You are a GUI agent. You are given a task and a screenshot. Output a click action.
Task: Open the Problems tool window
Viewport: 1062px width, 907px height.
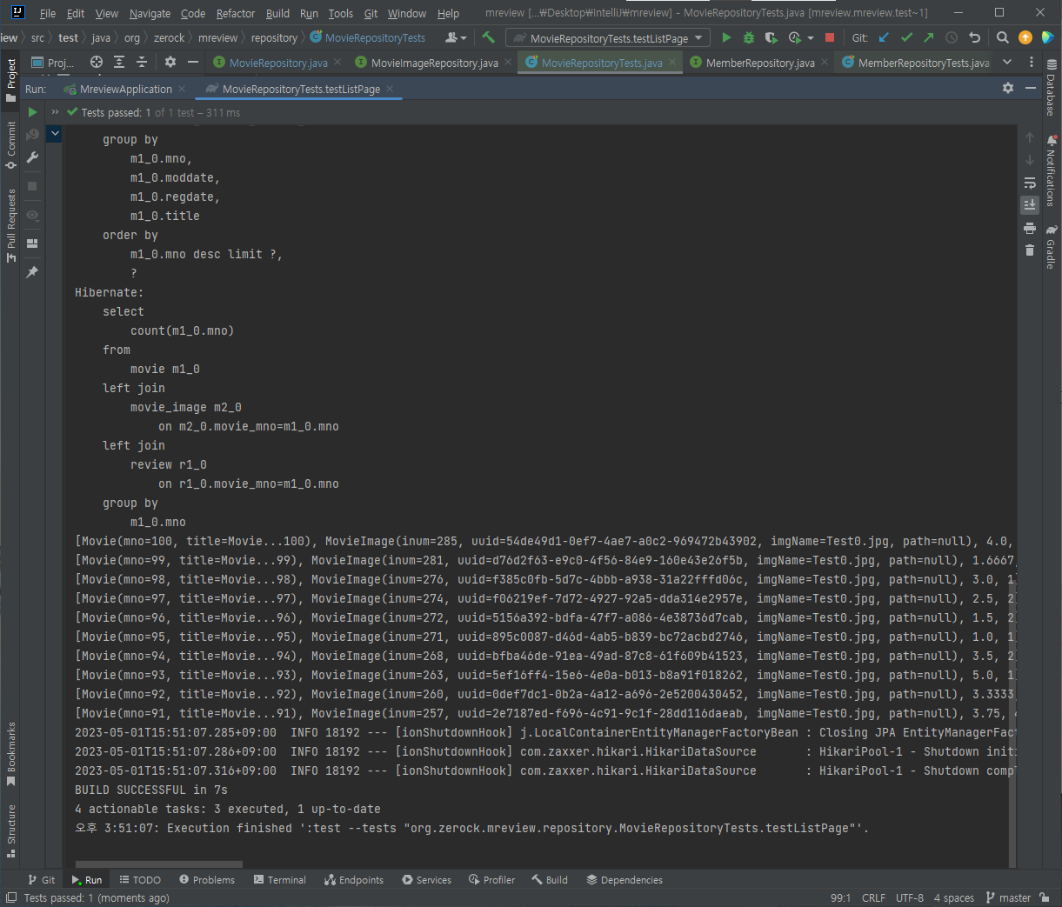206,880
